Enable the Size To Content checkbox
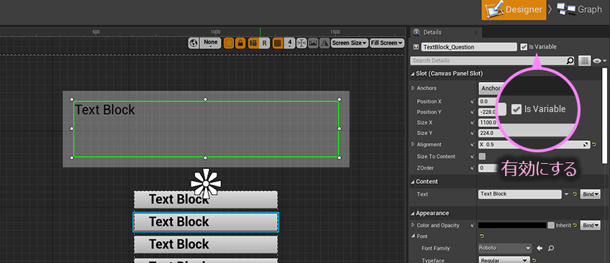Image resolution: width=610 pixels, height=263 pixels. pyautogui.click(x=482, y=157)
